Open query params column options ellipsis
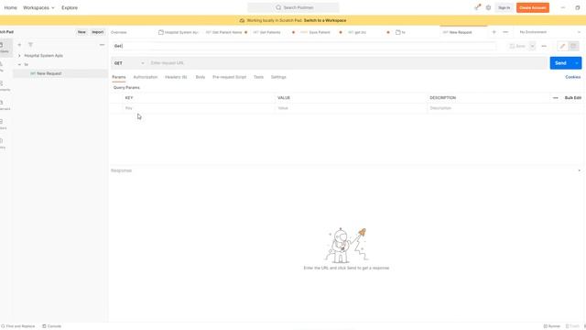The width and height of the screenshot is (586, 330). 556,98
